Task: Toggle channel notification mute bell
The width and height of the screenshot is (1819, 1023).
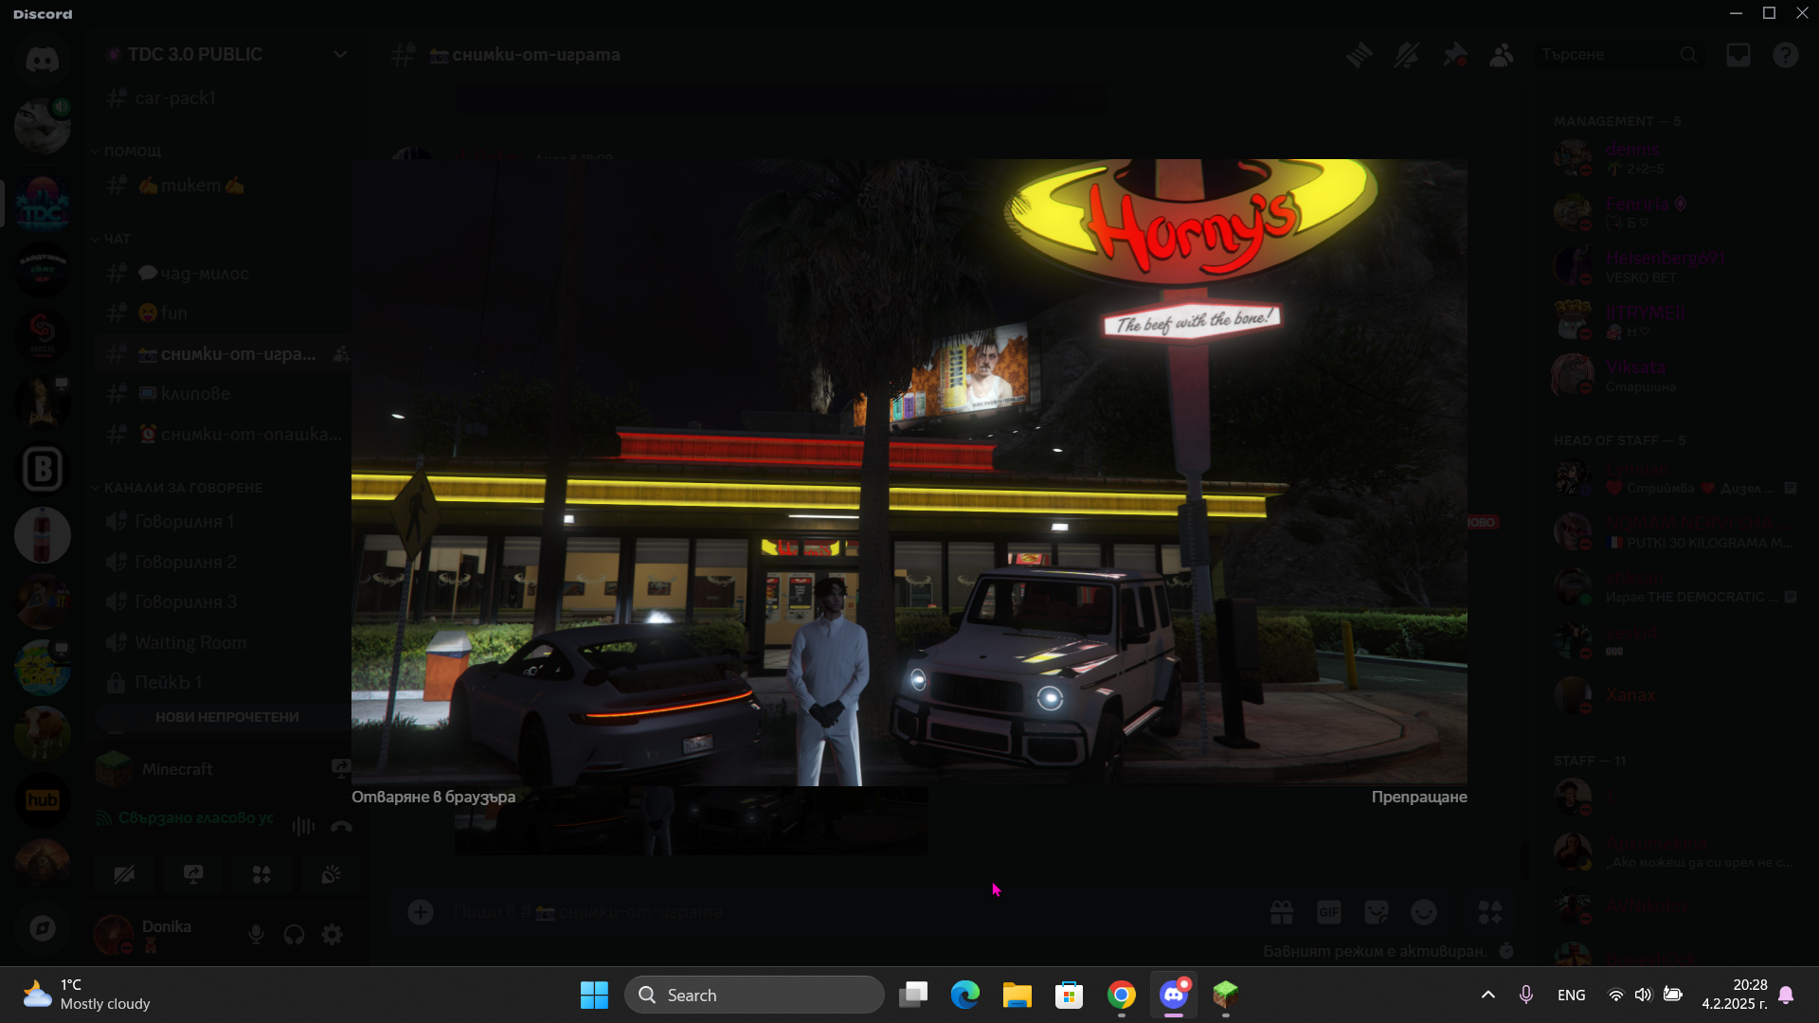Action: click(x=1406, y=55)
